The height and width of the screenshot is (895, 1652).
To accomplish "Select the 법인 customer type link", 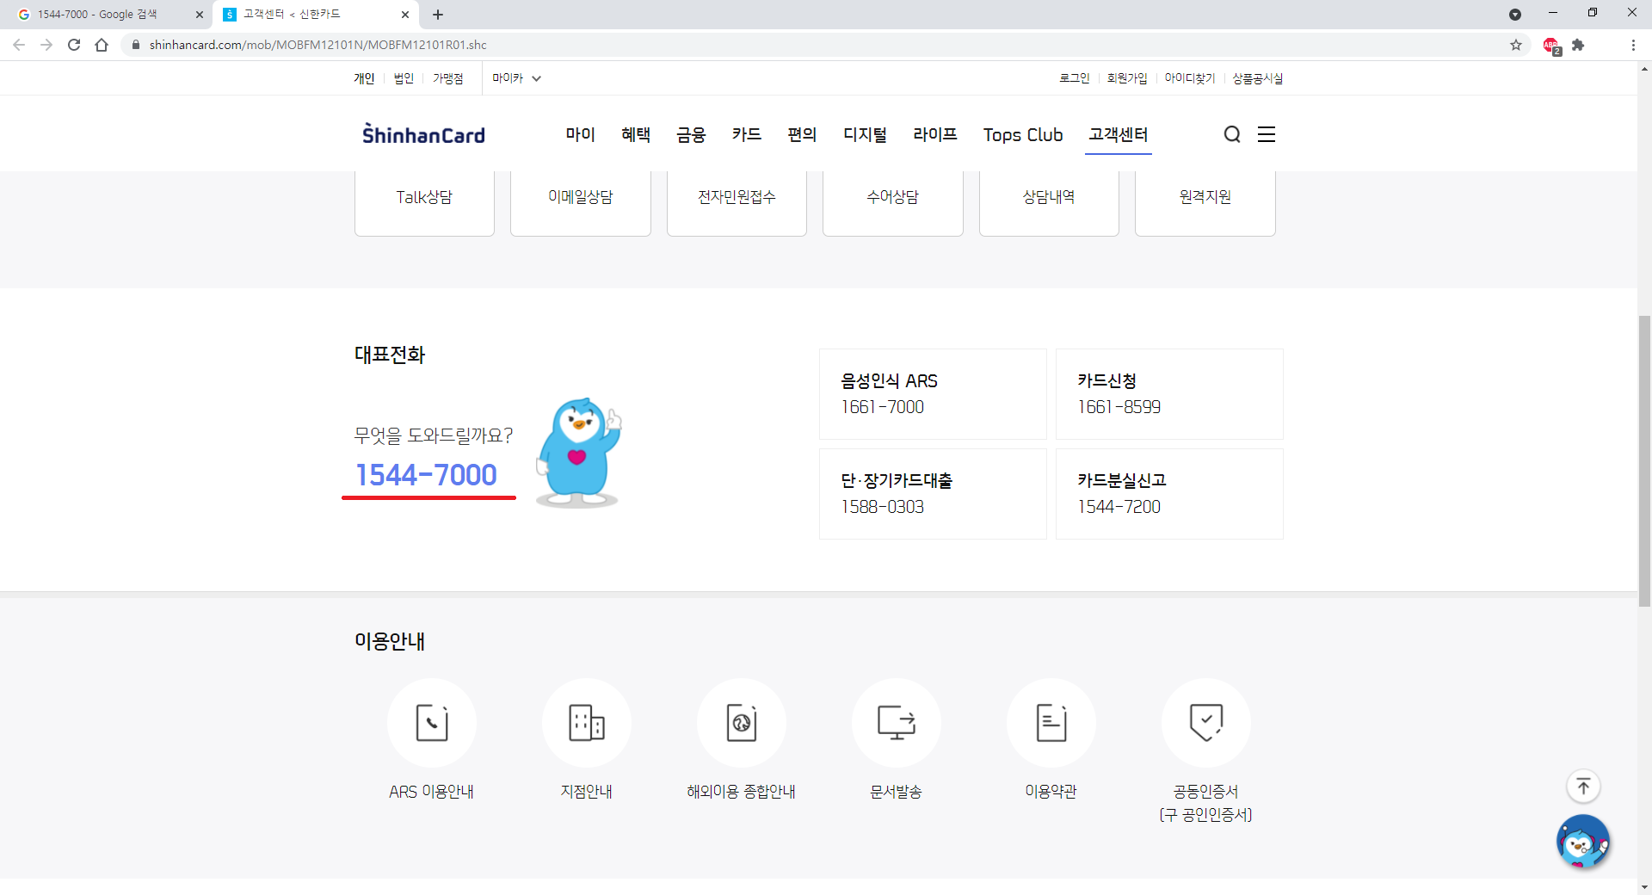I will [404, 78].
